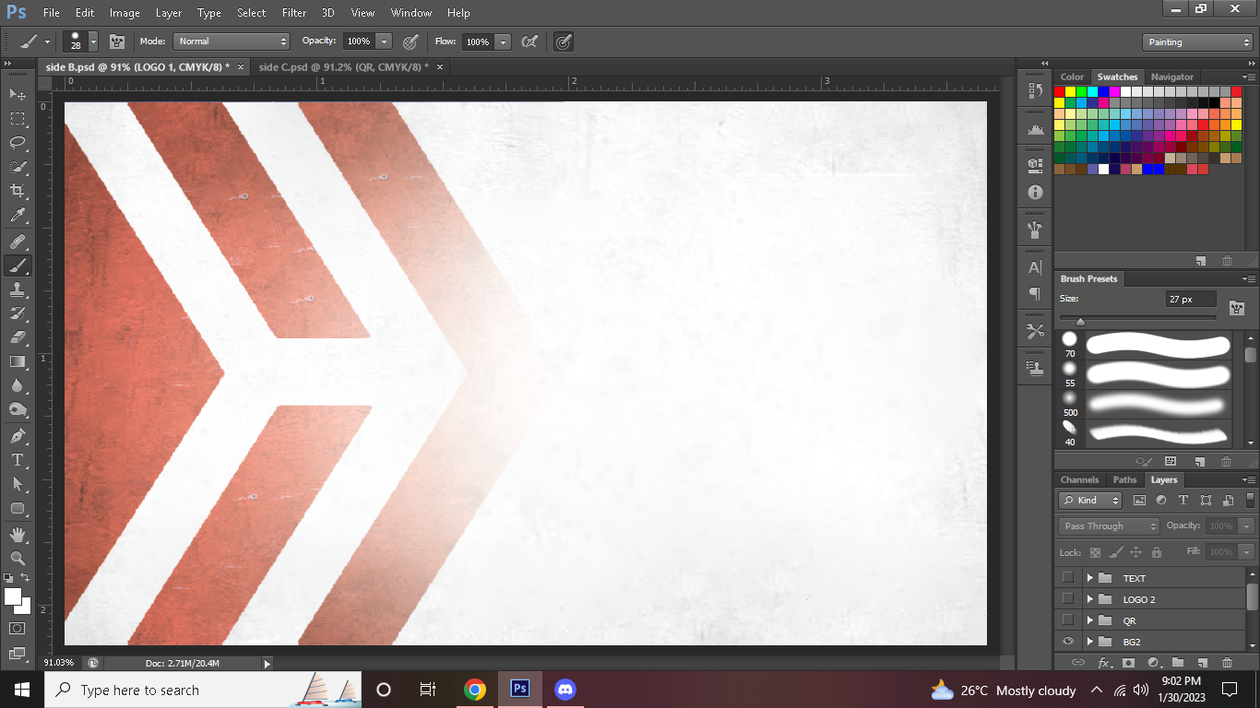Image resolution: width=1260 pixels, height=708 pixels.
Task: Select the Gradient tool
Action: (18, 361)
